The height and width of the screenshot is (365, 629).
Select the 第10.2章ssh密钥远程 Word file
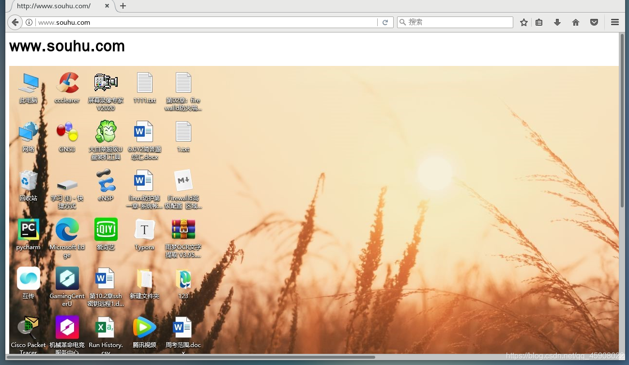pos(106,287)
